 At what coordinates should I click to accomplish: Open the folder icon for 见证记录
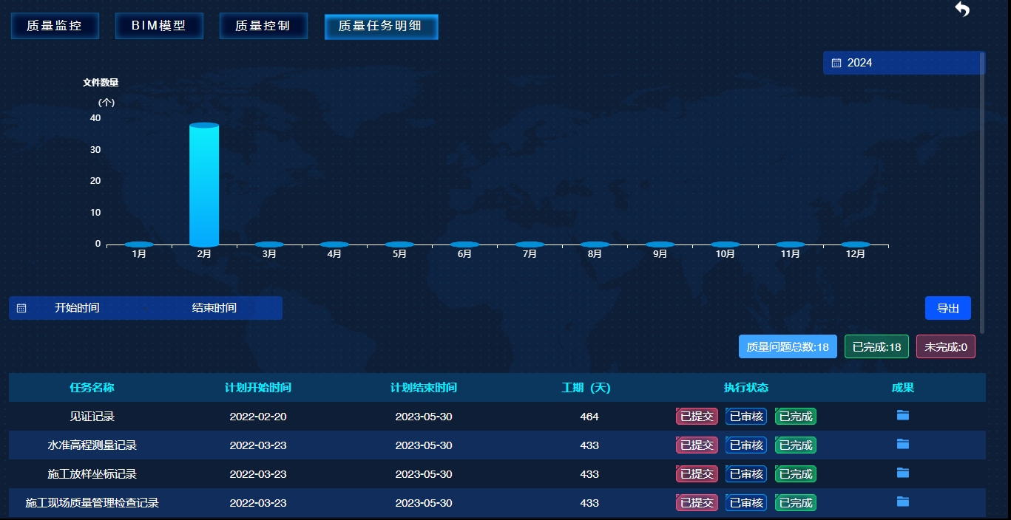pos(902,415)
